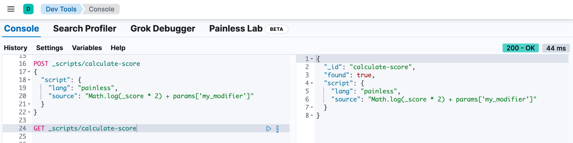Click the 200 - OK status badge

pyautogui.click(x=521, y=48)
